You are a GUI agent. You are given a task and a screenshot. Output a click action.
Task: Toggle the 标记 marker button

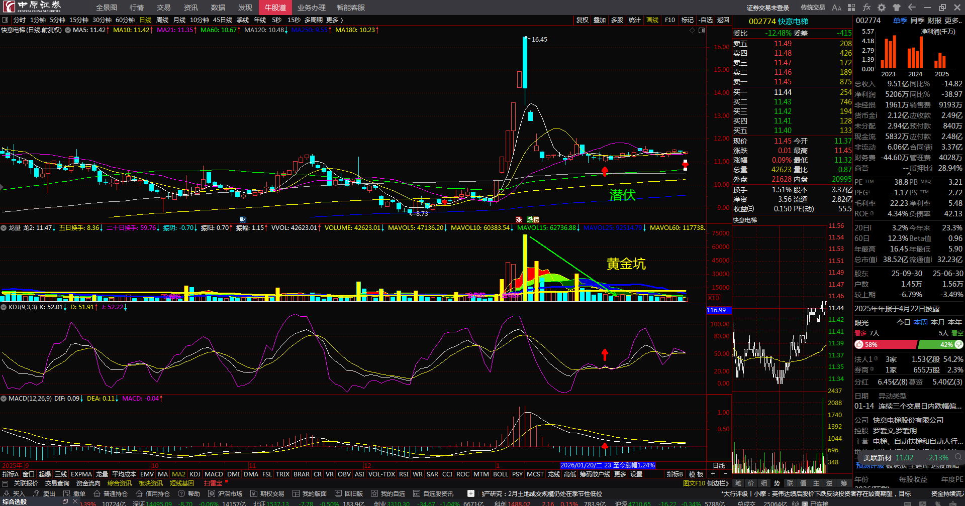point(688,20)
